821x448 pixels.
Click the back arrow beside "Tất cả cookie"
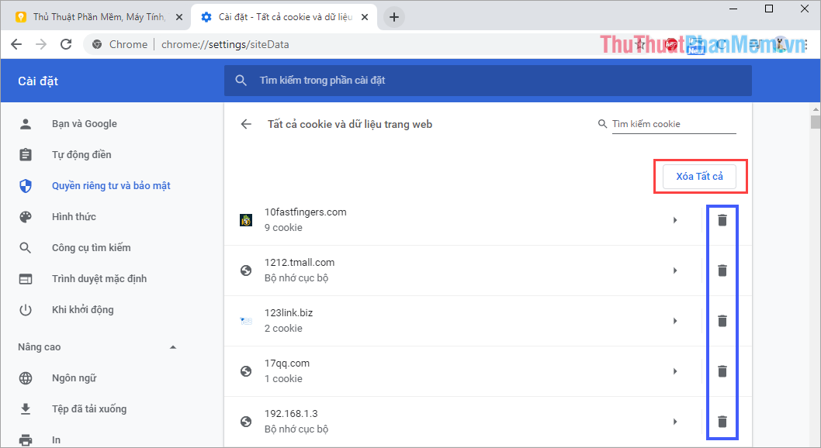tap(248, 123)
